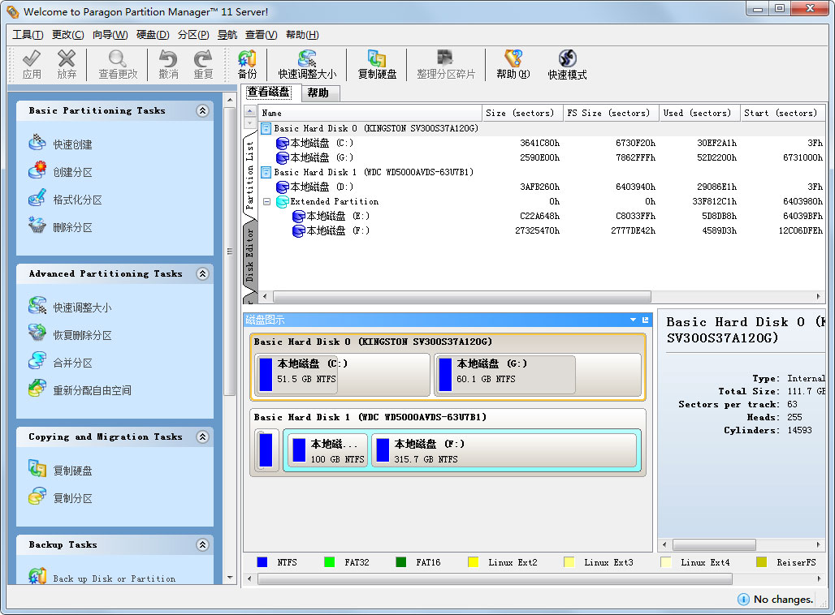This screenshot has width=835, height=615.
Task: Open the 帮助 help toolbar icon
Action: click(x=513, y=64)
